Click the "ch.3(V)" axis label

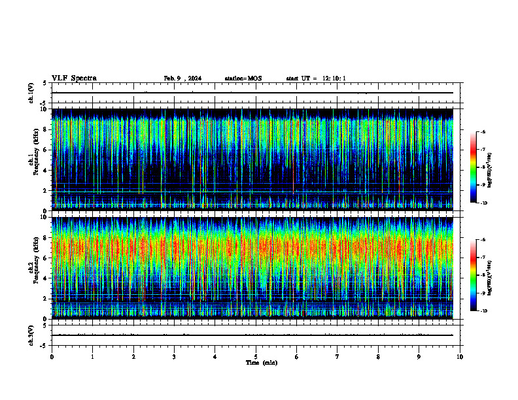point(31,335)
